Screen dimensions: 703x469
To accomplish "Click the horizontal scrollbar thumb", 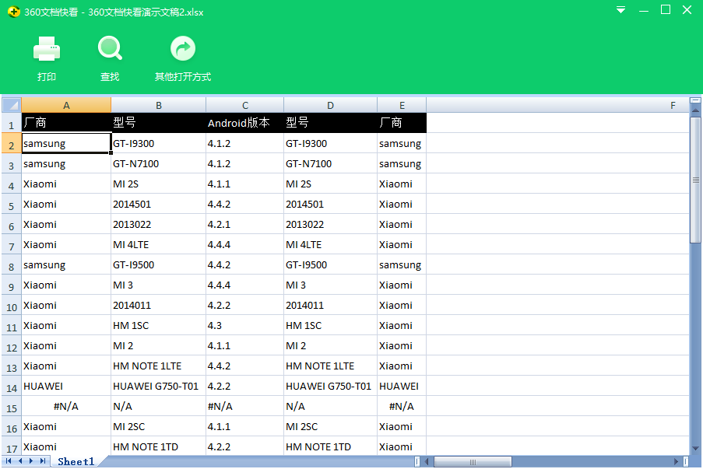I will 473,461.
